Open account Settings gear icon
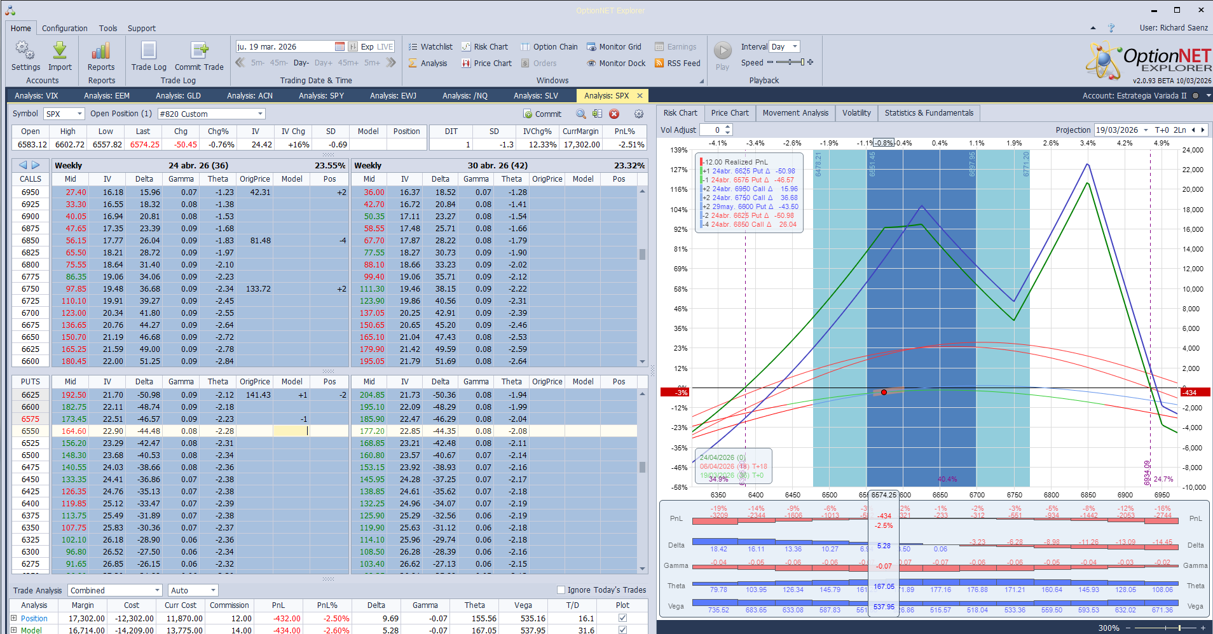This screenshot has width=1213, height=634. pos(25,51)
